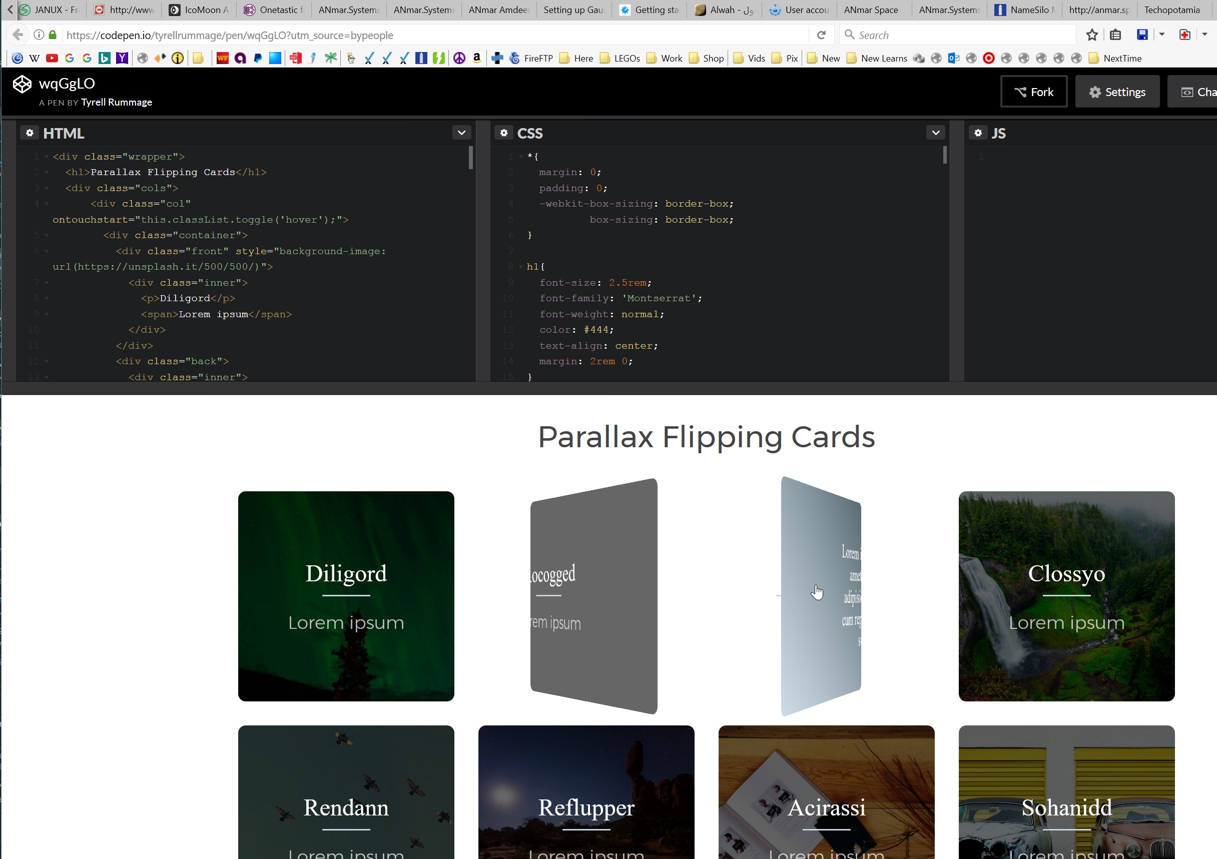This screenshot has width=1217, height=859.
Task: Open the Tyrell Rummage author link
Action: [x=117, y=102]
